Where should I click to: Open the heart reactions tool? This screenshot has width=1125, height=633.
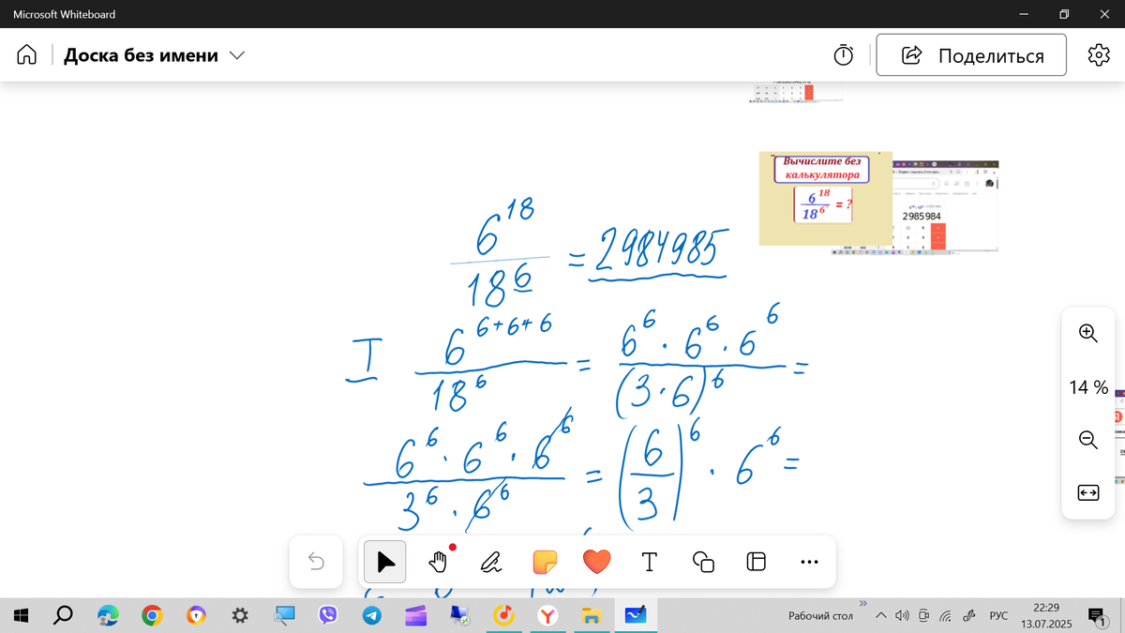point(596,562)
